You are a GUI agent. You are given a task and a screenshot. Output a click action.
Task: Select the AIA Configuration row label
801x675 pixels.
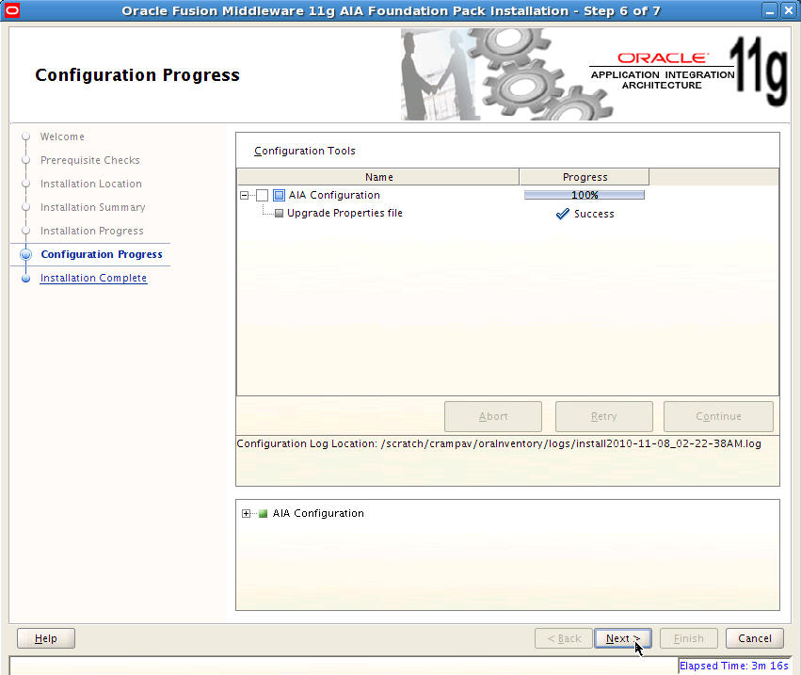334,195
